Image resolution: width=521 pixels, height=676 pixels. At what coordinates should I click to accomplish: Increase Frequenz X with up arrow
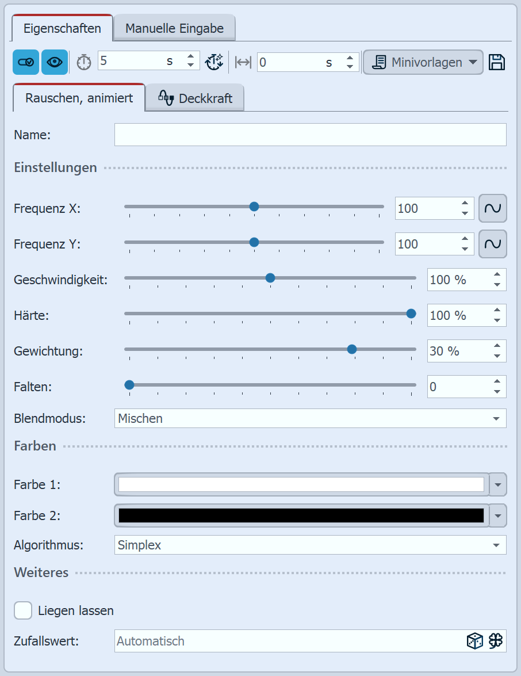[x=465, y=204]
